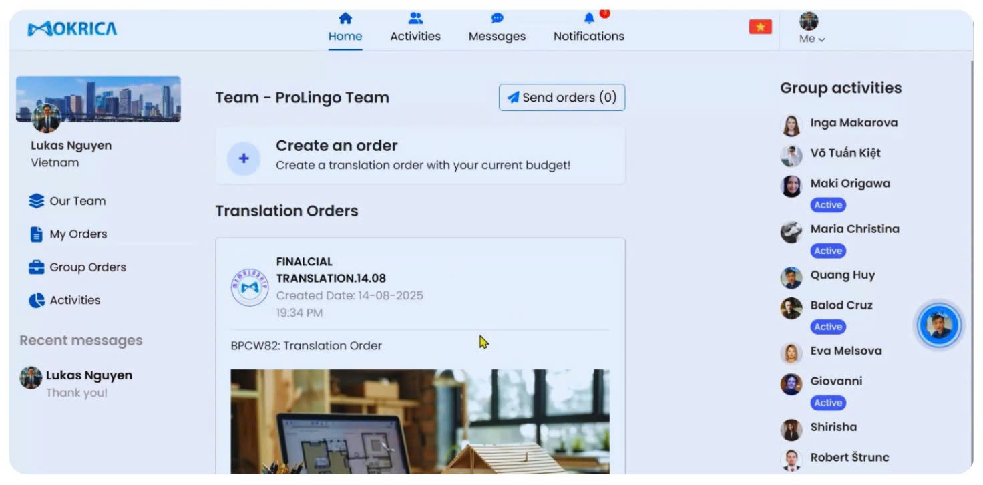983x485 pixels.
Task: Click the Mokrica logo
Action: pyautogui.click(x=72, y=29)
